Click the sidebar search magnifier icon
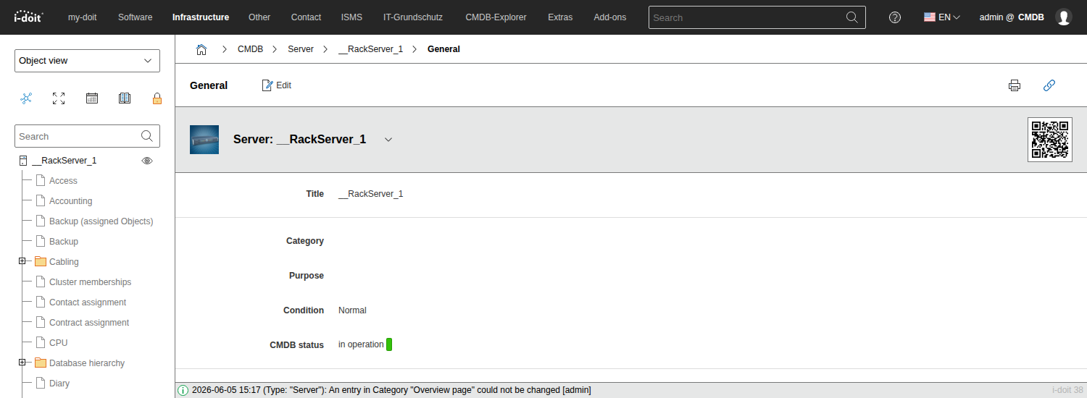The width and height of the screenshot is (1087, 398). (x=147, y=136)
